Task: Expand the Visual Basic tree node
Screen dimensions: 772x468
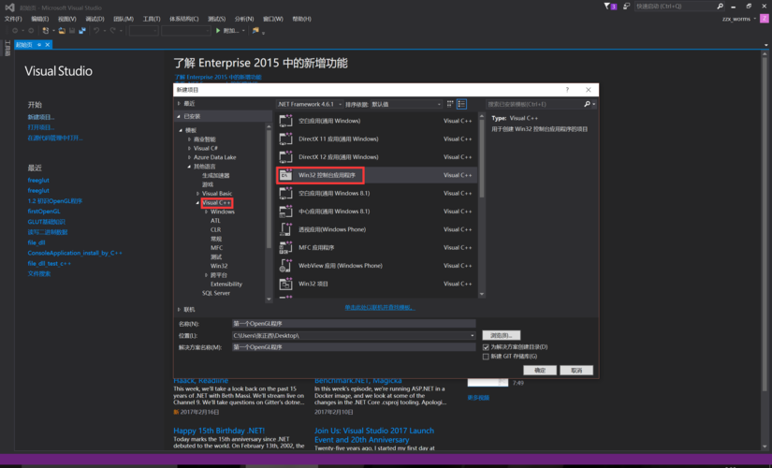Action: (198, 194)
